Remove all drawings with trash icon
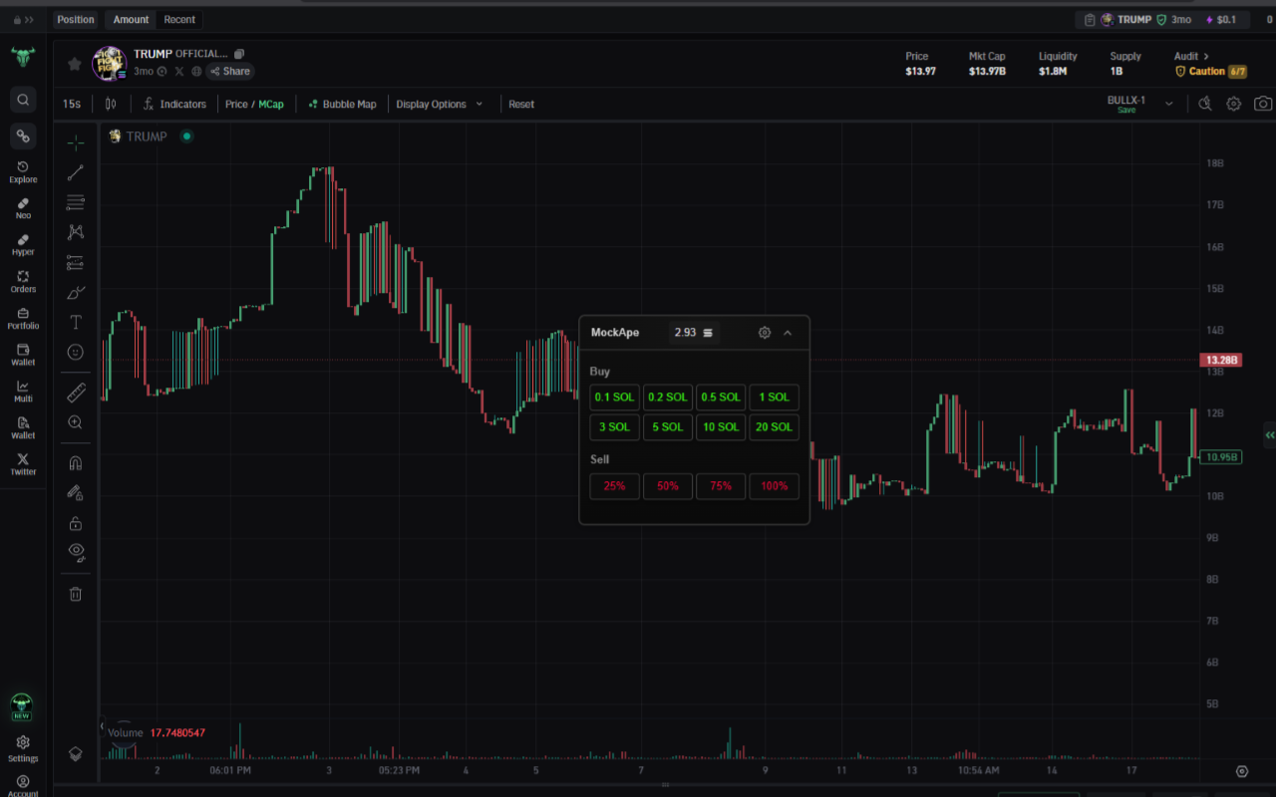 coord(75,593)
